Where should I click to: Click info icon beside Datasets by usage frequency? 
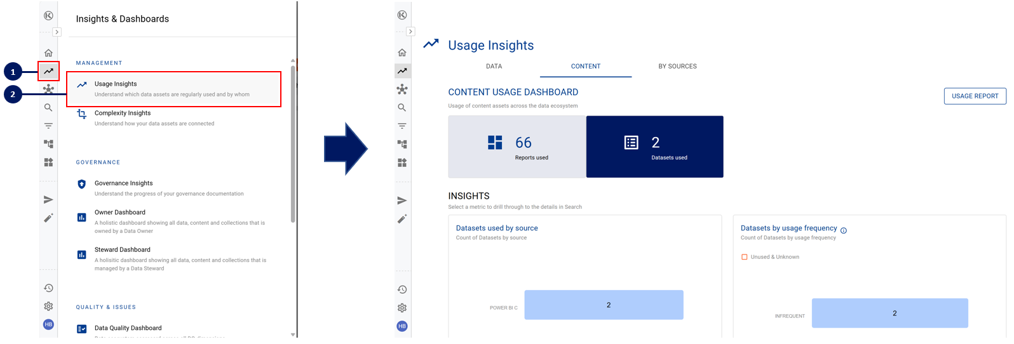844,230
